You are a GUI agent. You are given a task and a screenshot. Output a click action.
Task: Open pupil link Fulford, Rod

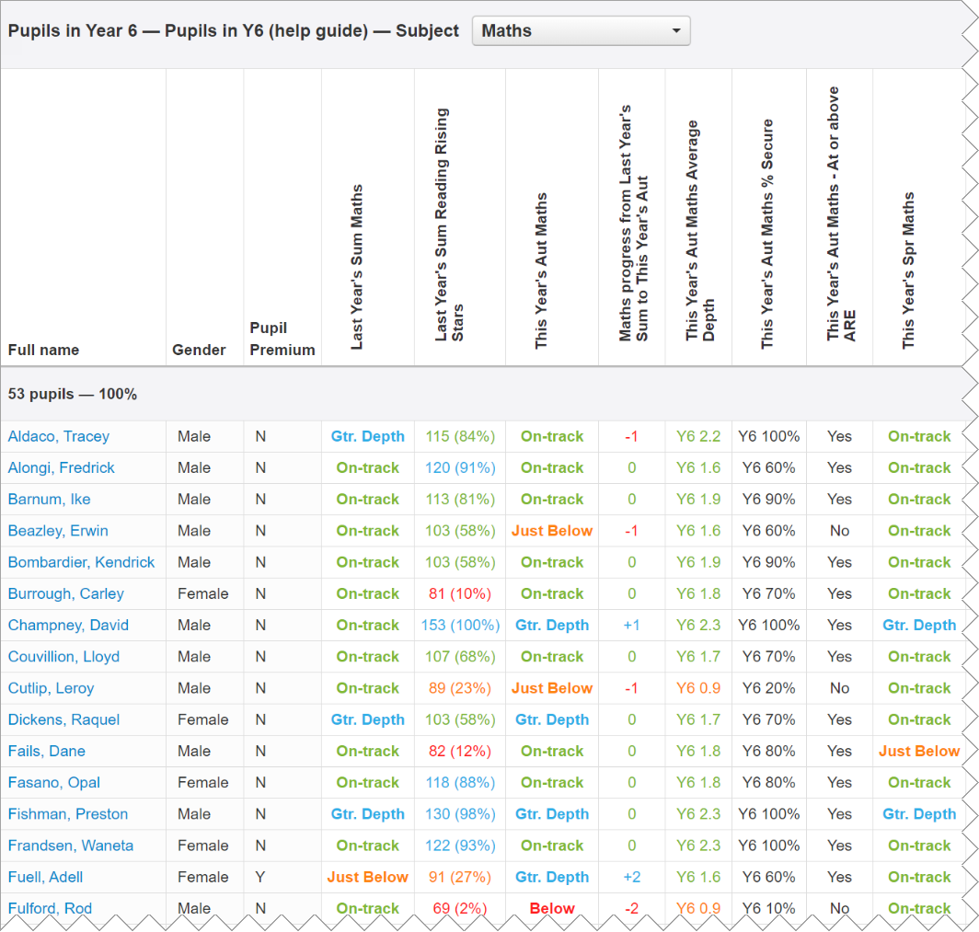(x=50, y=908)
